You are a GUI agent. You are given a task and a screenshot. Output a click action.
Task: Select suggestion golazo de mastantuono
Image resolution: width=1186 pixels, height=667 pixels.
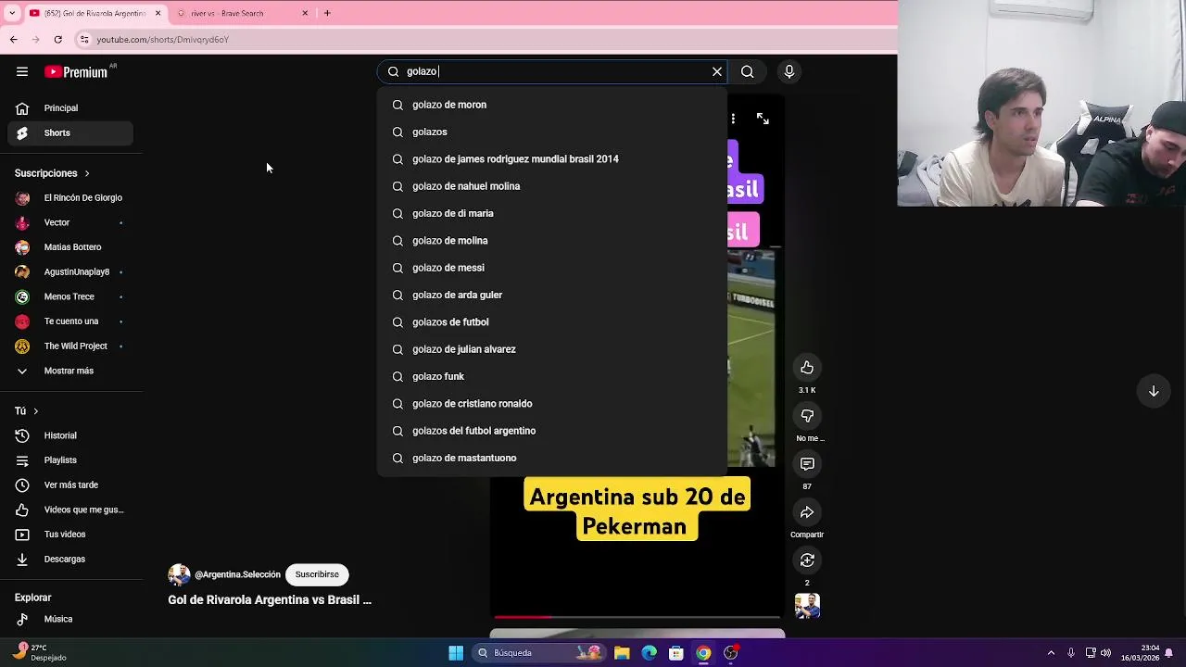tap(551, 458)
